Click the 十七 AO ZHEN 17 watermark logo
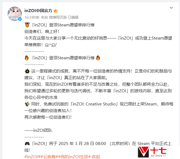The width and height of the screenshot is (180, 159). click(x=152, y=152)
